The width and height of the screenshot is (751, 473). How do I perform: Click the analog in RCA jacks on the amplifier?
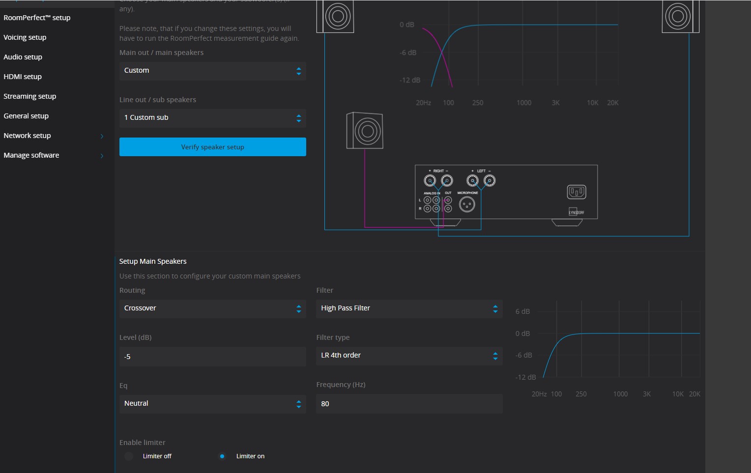(432, 204)
